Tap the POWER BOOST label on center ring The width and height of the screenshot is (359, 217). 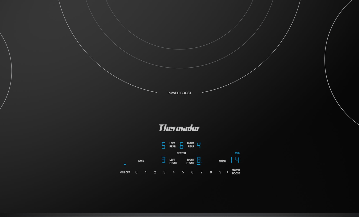[x=179, y=93]
